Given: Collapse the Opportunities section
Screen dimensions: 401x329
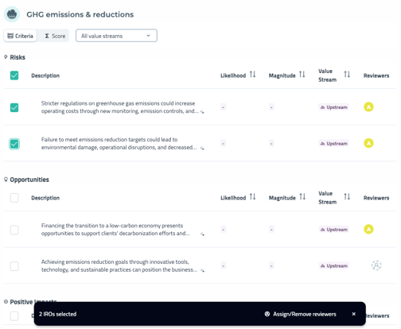Looking at the screenshot, I should (x=6, y=180).
